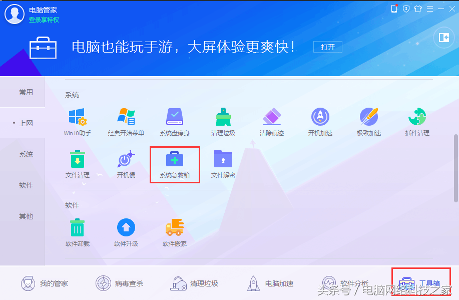Open 文件清理 tool

[78, 164]
